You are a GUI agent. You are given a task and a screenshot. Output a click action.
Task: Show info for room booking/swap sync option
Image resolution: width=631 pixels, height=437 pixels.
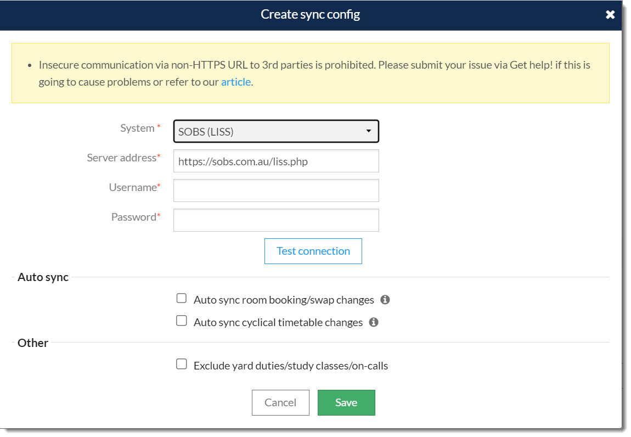click(x=385, y=300)
